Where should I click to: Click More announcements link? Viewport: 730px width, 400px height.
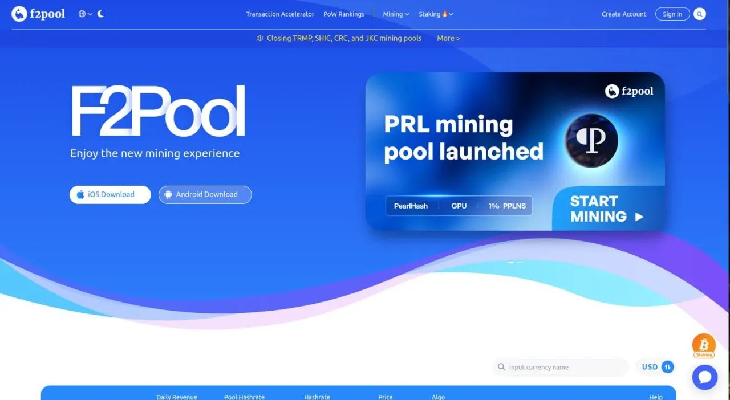(448, 38)
